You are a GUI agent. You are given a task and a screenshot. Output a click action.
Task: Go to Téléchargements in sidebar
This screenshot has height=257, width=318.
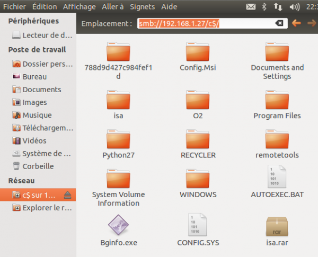tap(47, 128)
